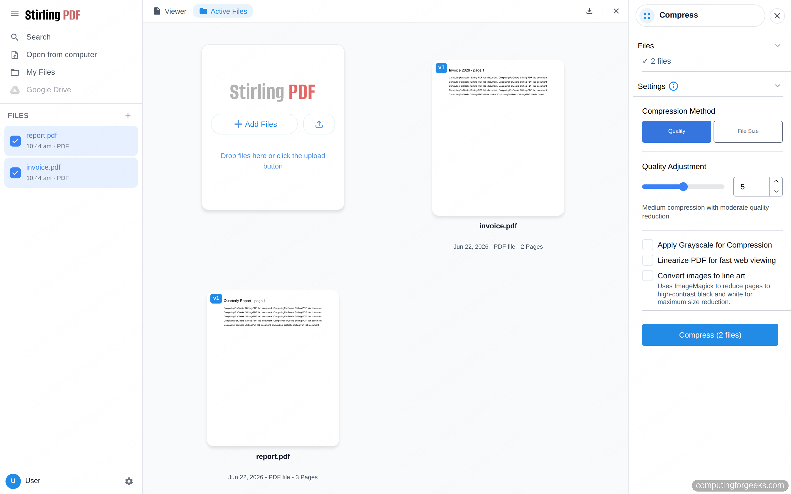
Task: Click the Compression Method heading
Action: pos(678,111)
